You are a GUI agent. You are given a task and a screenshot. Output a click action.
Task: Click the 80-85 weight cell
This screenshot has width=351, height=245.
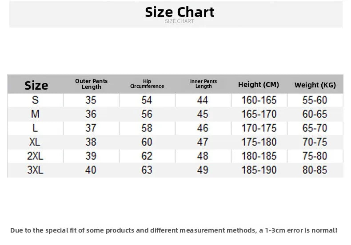point(315,170)
